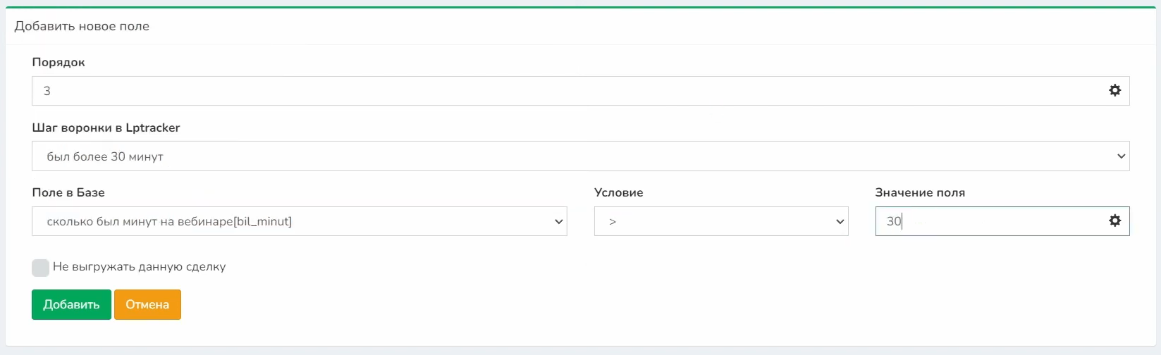Click the Условие label
1161x355 pixels.
(x=618, y=192)
